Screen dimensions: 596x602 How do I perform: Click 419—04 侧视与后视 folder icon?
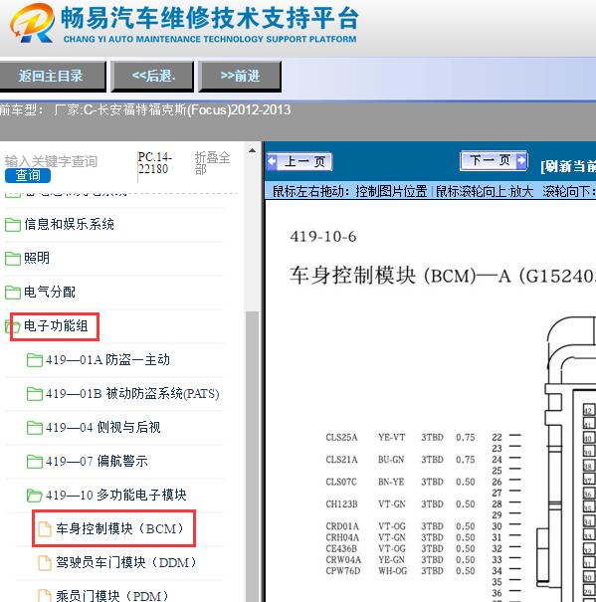pyautogui.click(x=35, y=428)
